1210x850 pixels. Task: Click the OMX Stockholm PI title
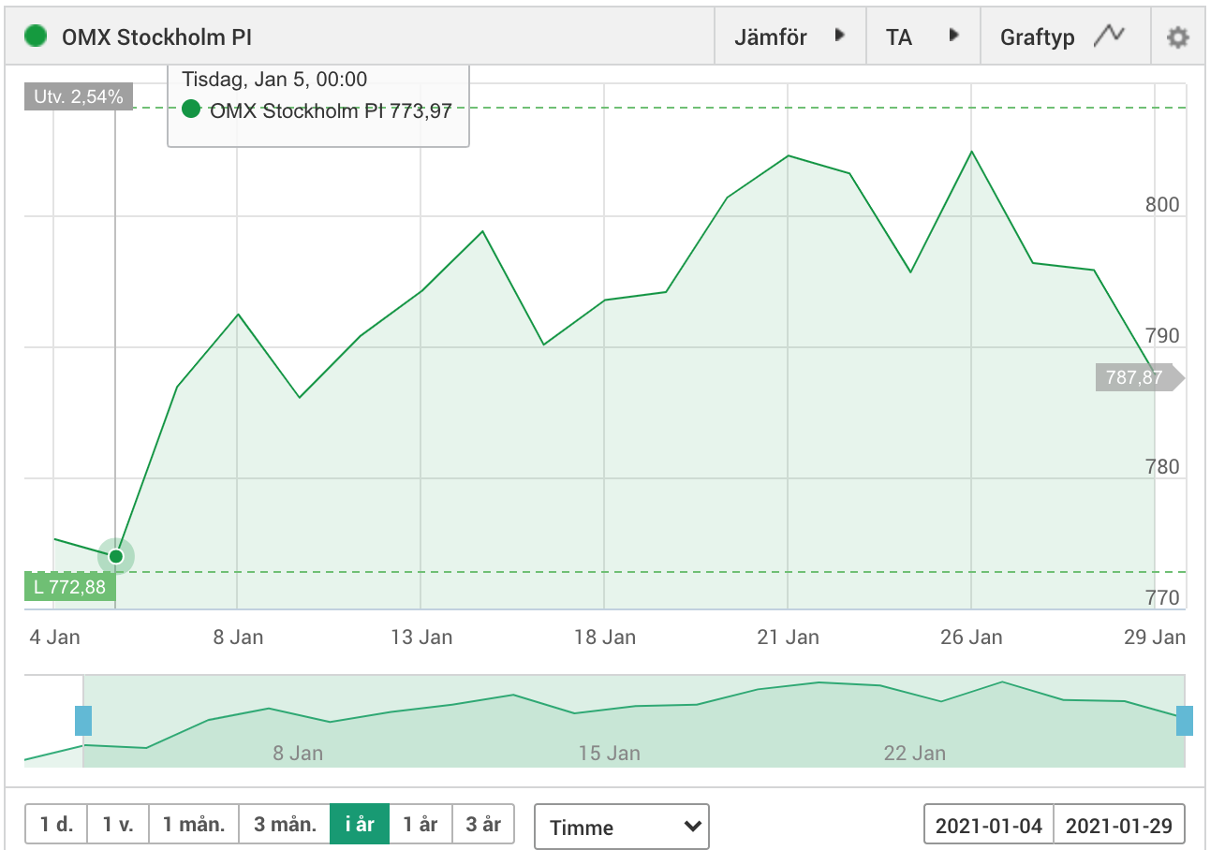coord(156,37)
